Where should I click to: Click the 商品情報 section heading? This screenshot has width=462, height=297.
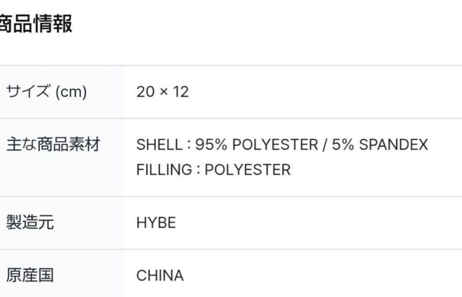click(x=36, y=24)
